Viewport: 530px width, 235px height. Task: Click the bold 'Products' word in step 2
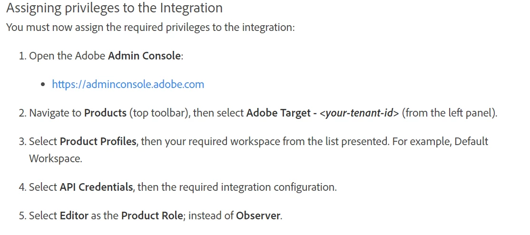point(105,113)
